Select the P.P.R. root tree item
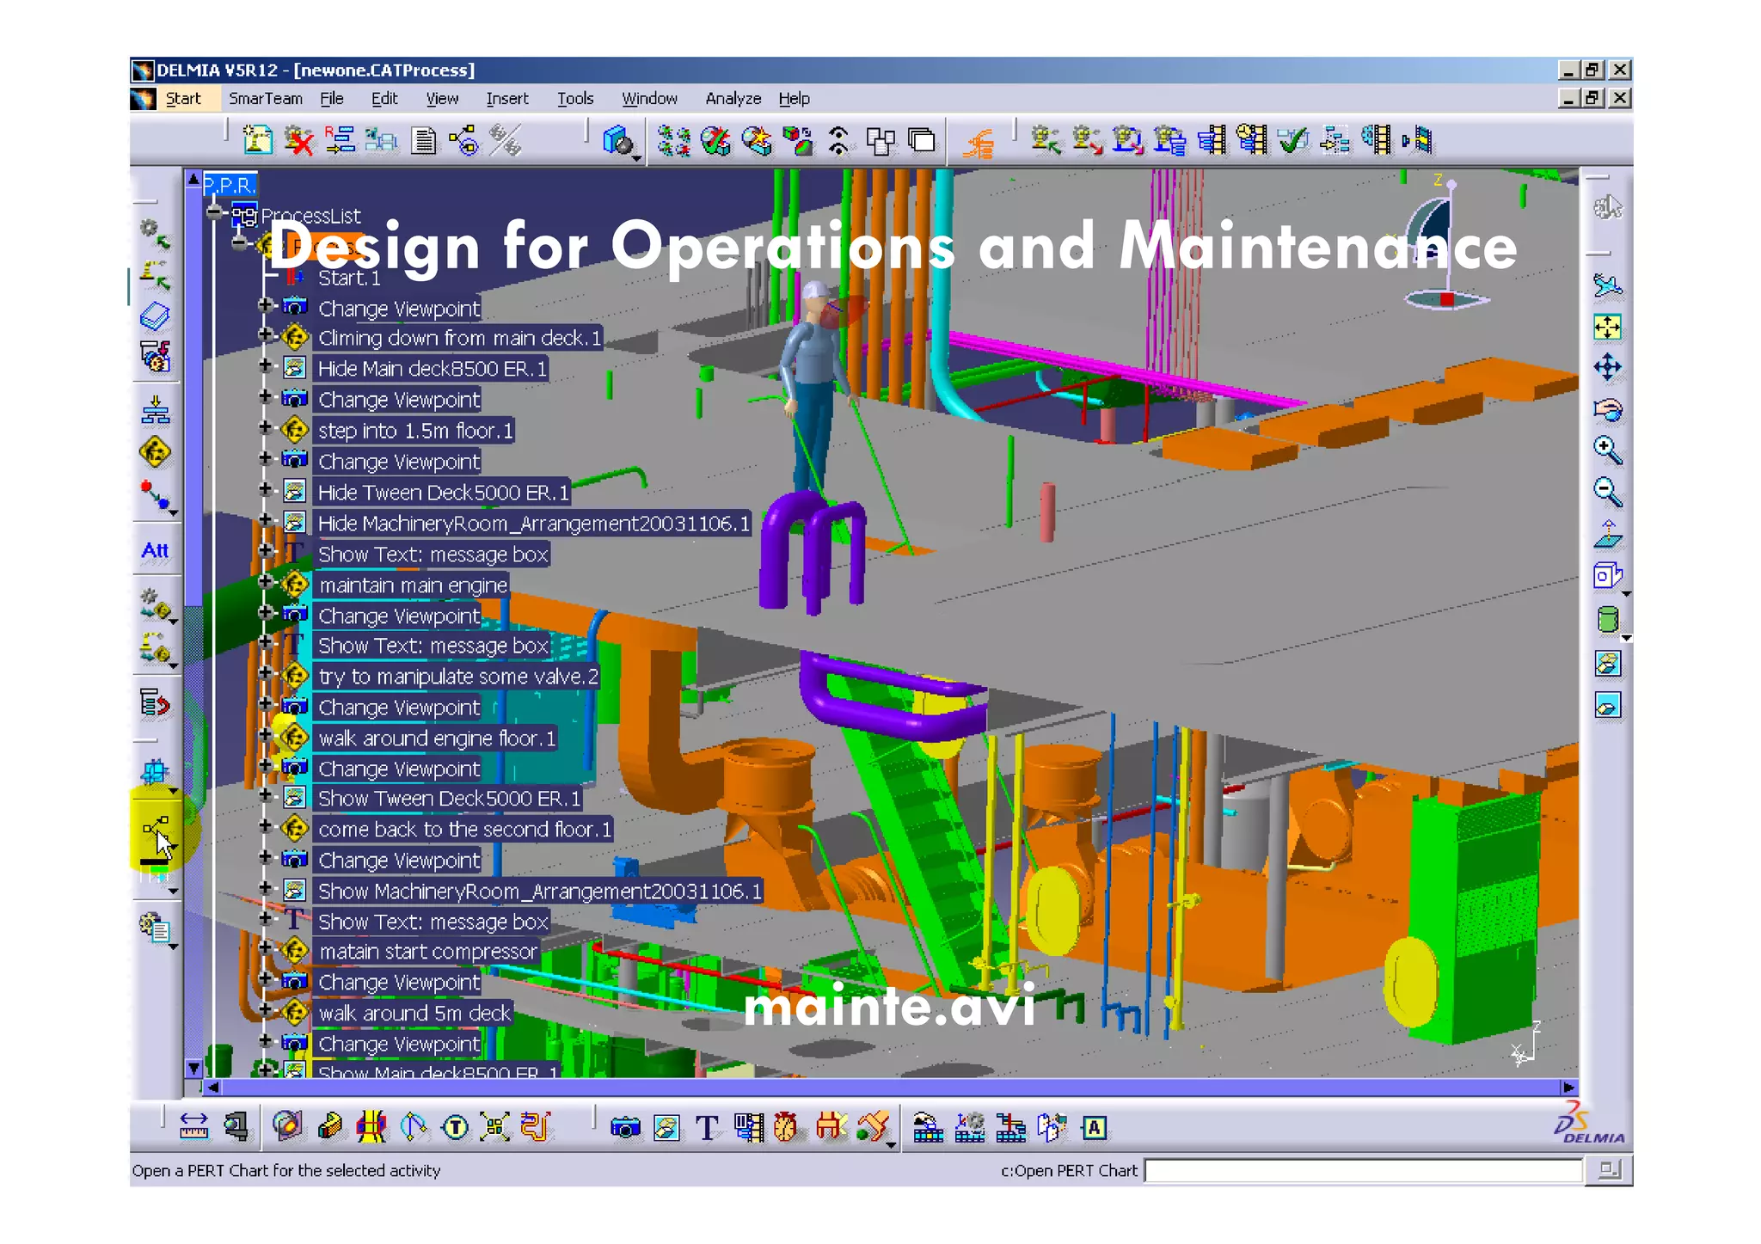Image resolution: width=1761 pixels, height=1244 pixels. click(x=229, y=185)
